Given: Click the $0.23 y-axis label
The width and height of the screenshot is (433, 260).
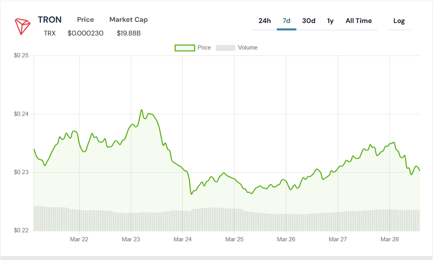Looking at the screenshot, I should click(x=21, y=172).
